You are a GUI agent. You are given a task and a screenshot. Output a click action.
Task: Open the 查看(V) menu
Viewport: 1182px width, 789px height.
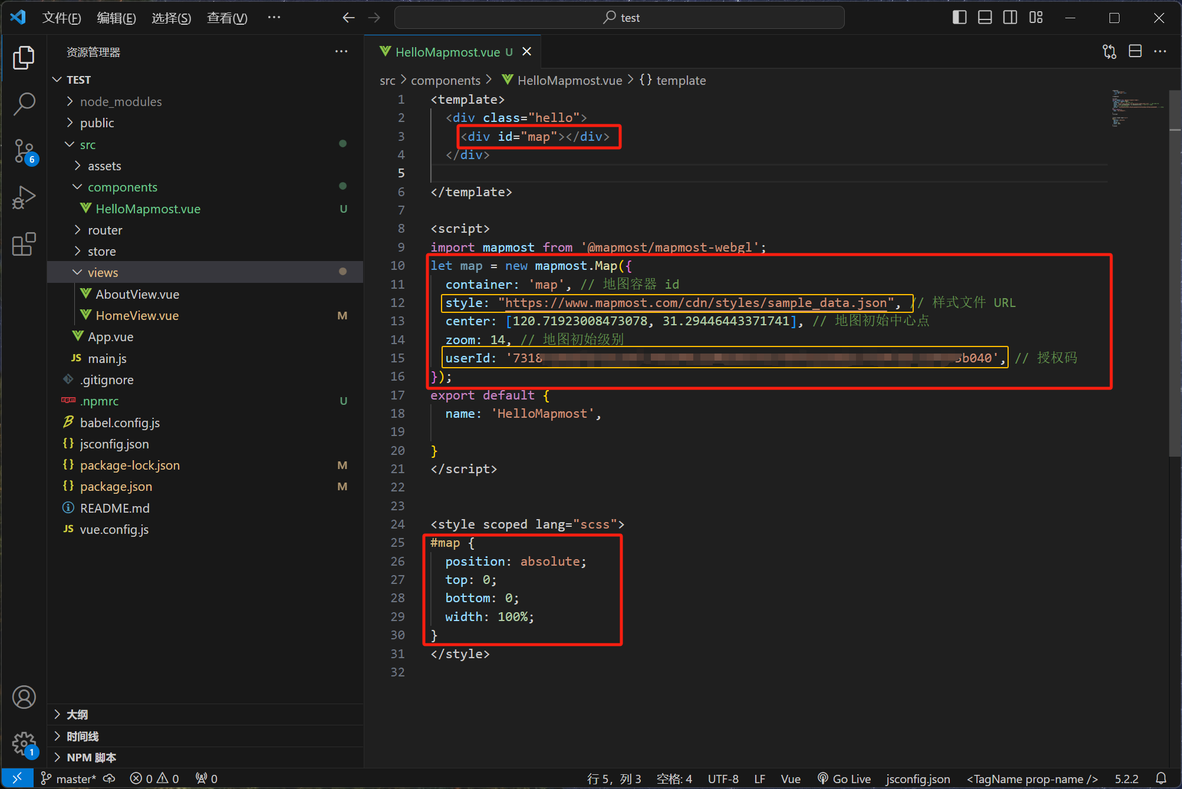pyautogui.click(x=227, y=18)
